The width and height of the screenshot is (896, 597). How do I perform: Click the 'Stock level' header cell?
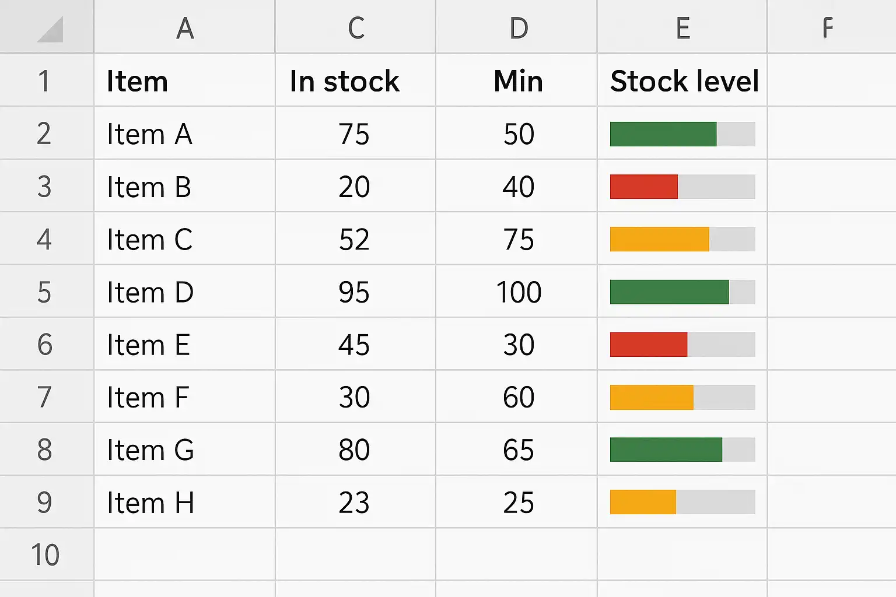click(684, 81)
